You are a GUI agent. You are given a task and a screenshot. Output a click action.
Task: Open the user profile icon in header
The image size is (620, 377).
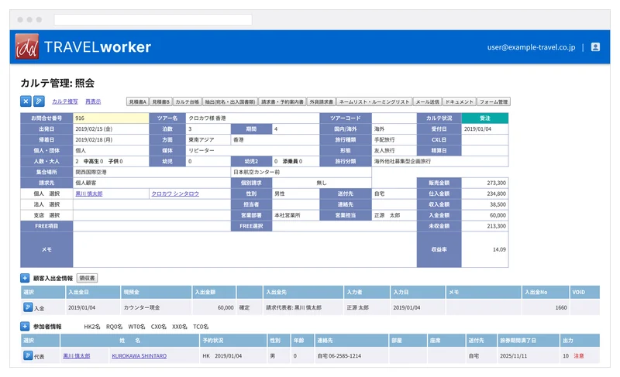(x=595, y=47)
